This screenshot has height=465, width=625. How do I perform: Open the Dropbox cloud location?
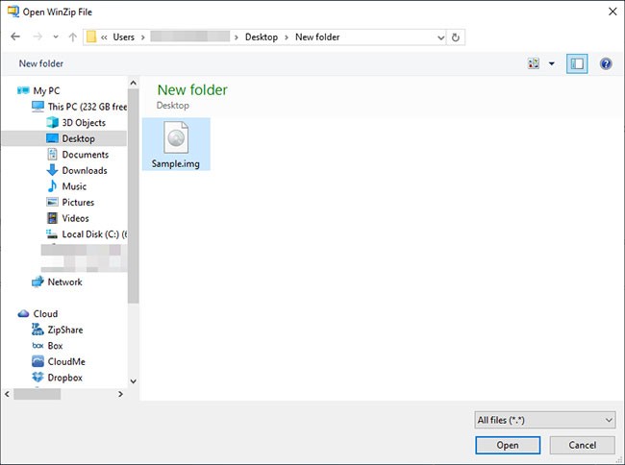(64, 378)
